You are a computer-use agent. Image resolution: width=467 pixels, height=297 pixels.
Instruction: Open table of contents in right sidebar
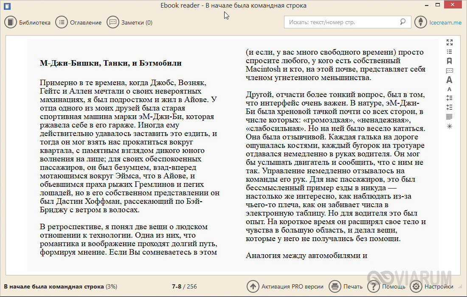449,52
